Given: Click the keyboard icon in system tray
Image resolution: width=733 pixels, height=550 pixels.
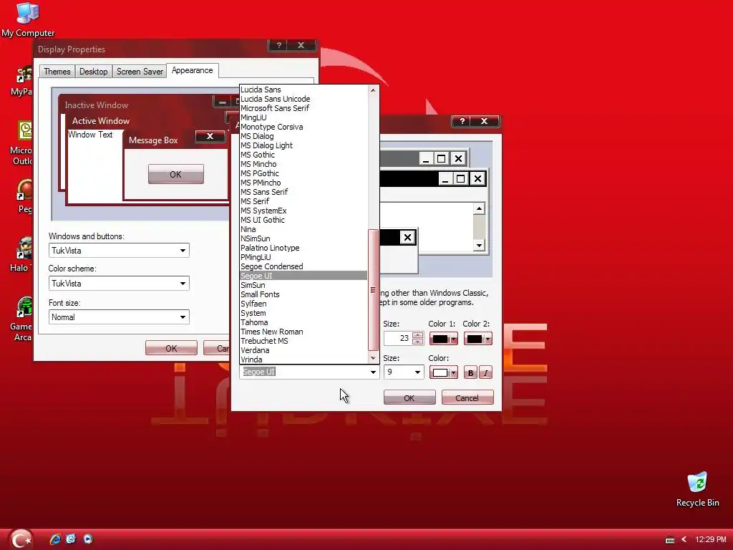Looking at the screenshot, I should tap(670, 540).
